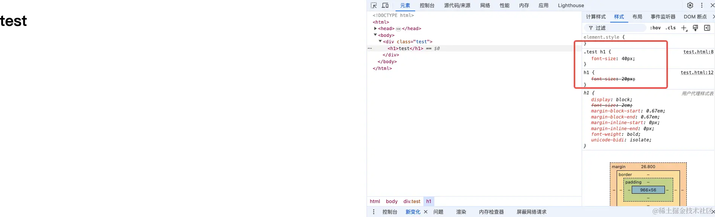
Task: Open the 应用 panel tab
Action: pyautogui.click(x=544, y=5)
